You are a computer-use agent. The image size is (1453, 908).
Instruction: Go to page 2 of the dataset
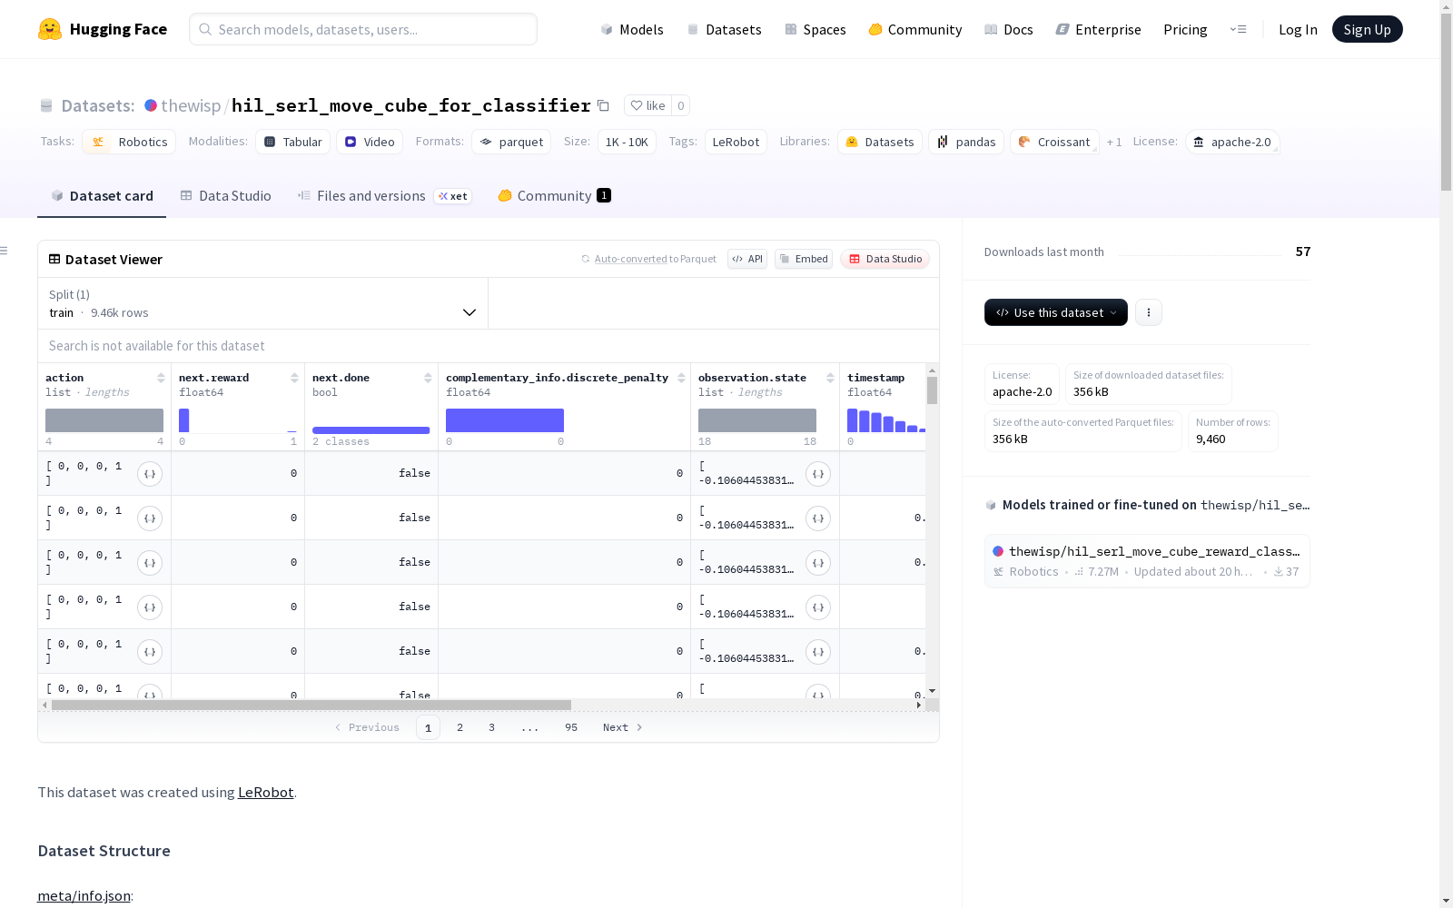pos(460,727)
